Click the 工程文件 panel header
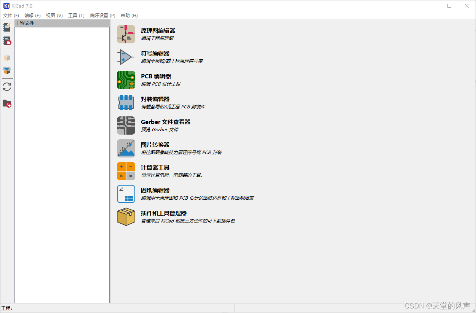 pos(62,23)
